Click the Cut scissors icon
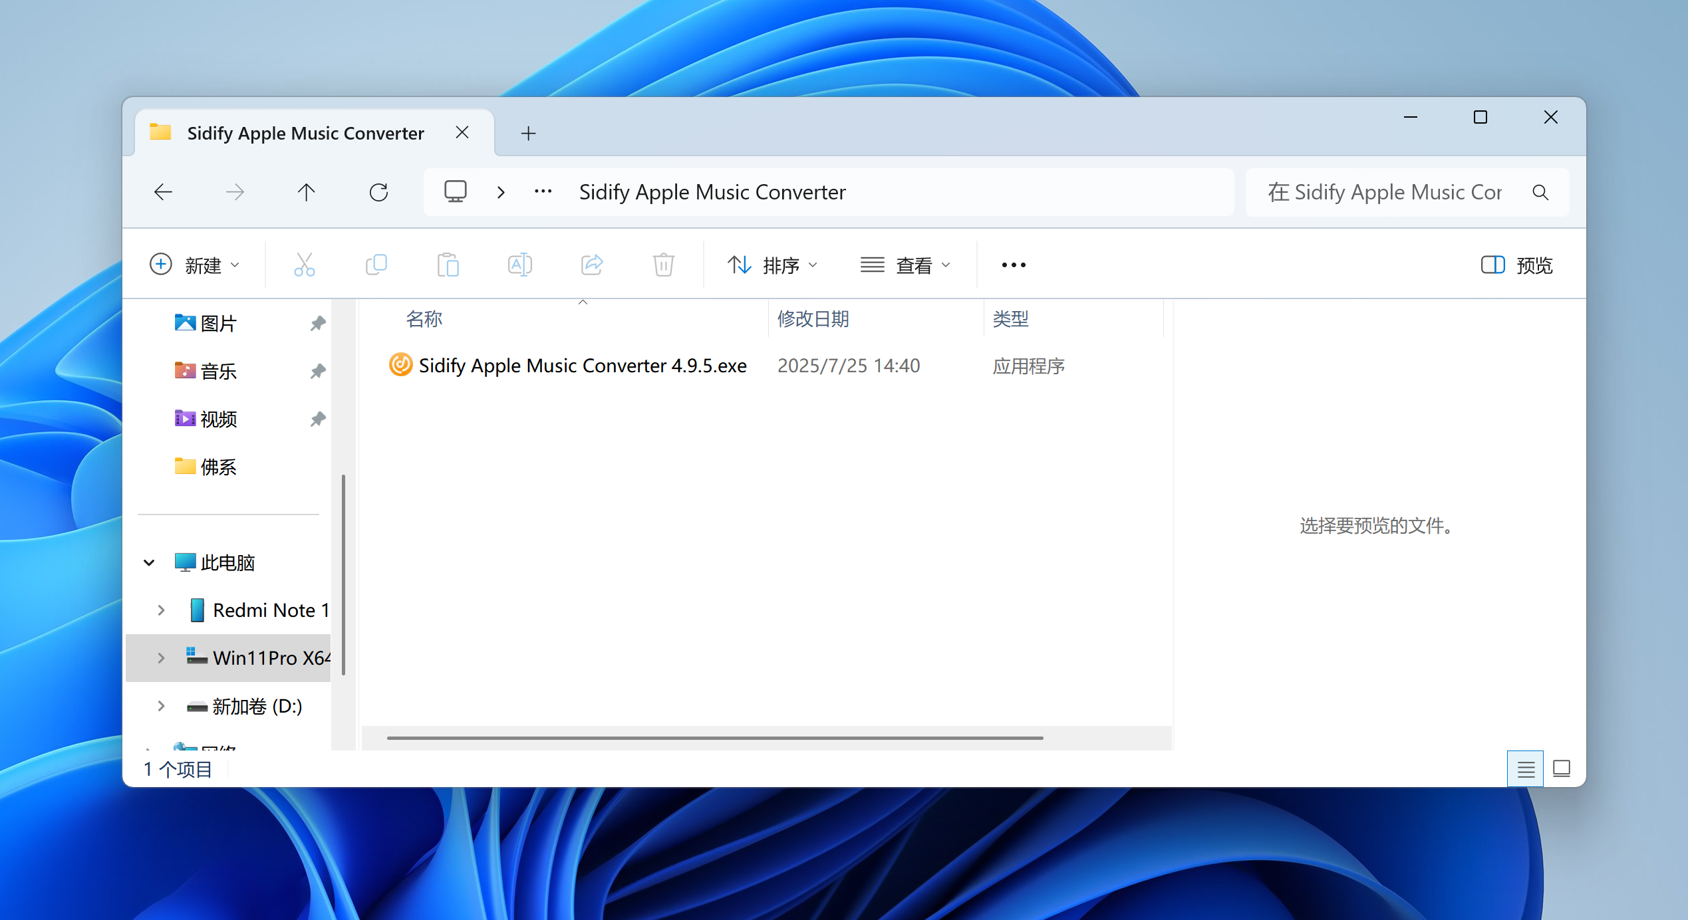 coord(305,265)
